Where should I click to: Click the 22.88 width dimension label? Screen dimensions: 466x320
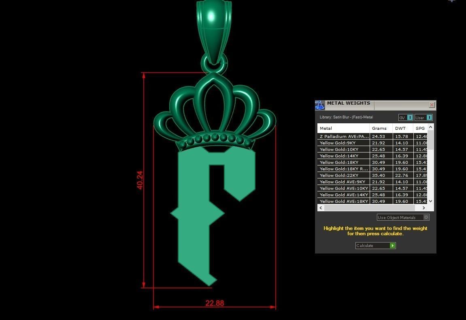(x=215, y=303)
